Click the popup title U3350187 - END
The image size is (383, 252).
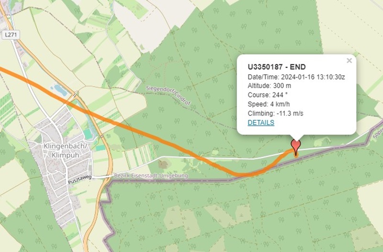point(277,67)
